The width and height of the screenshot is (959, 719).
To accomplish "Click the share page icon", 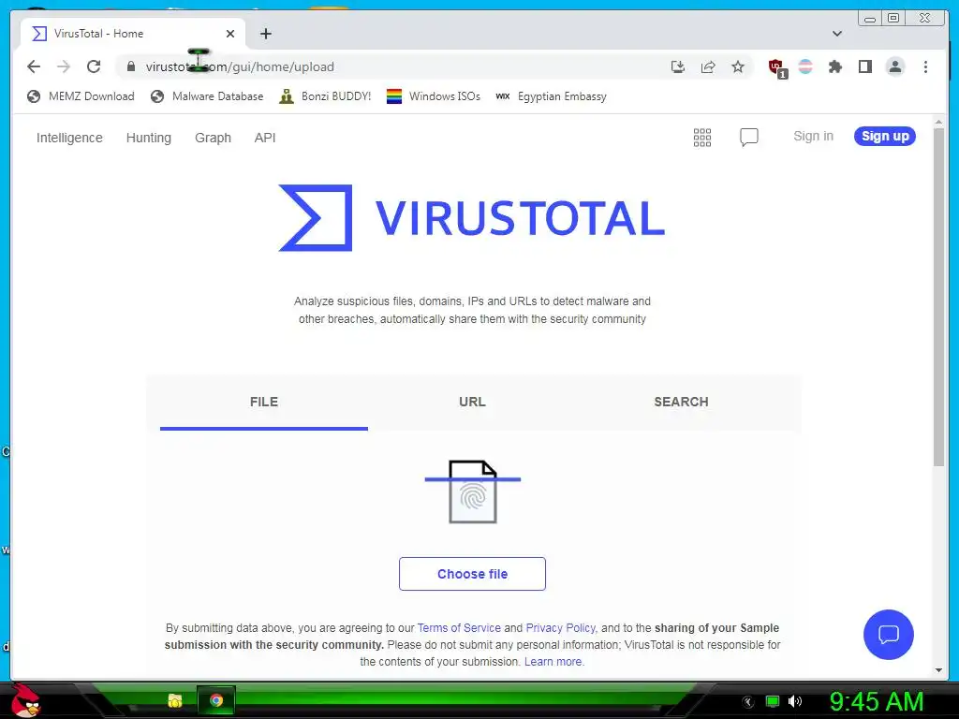I will coord(708,66).
